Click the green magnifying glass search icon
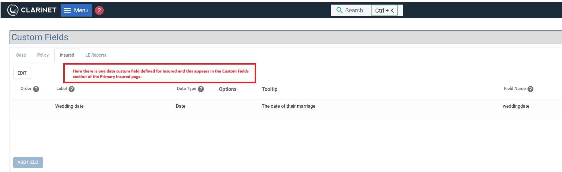The width and height of the screenshot is (562, 172). [339, 10]
